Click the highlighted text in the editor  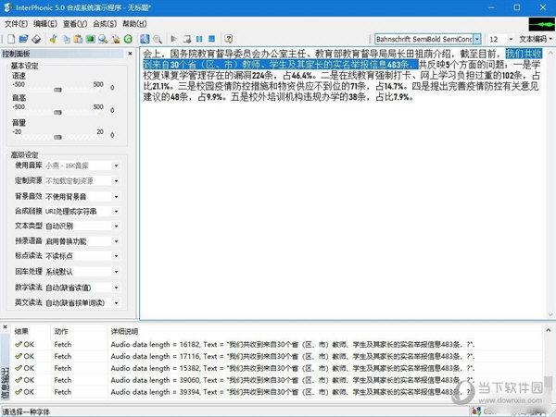pos(280,65)
